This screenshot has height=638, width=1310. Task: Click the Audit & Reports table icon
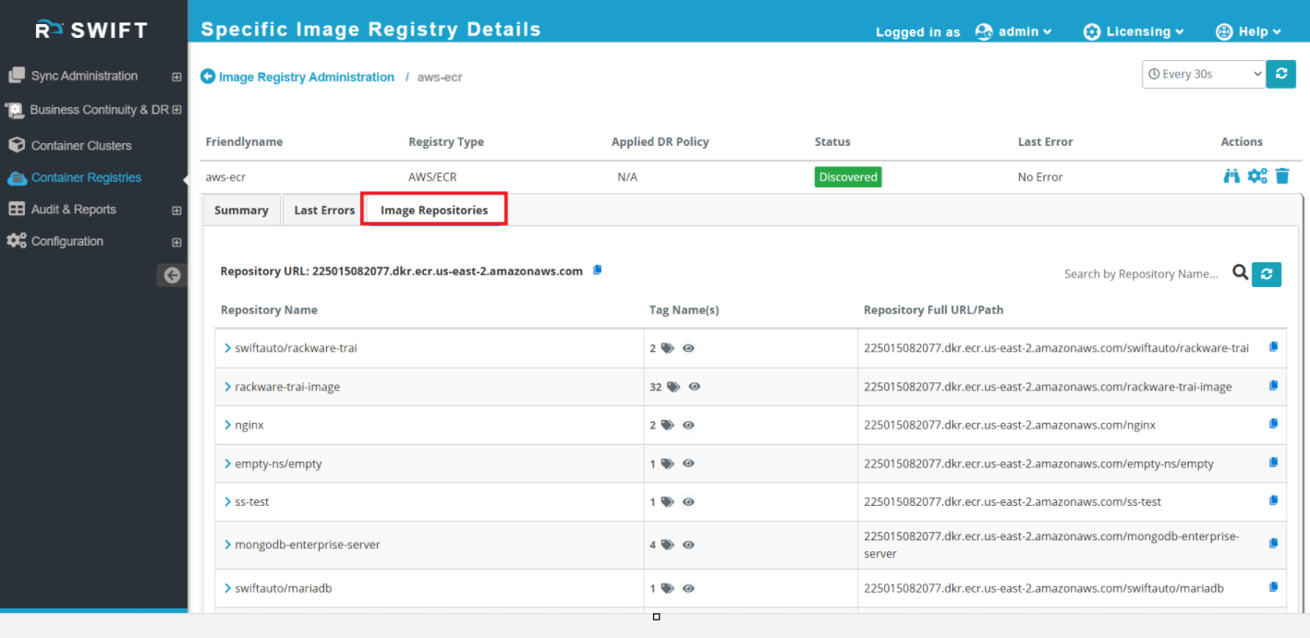(17, 210)
